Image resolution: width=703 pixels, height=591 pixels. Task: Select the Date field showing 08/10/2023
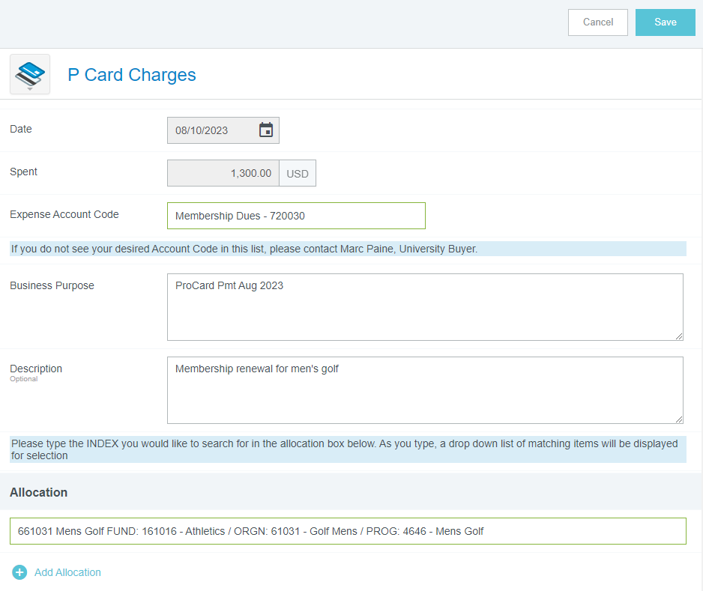coord(211,130)
